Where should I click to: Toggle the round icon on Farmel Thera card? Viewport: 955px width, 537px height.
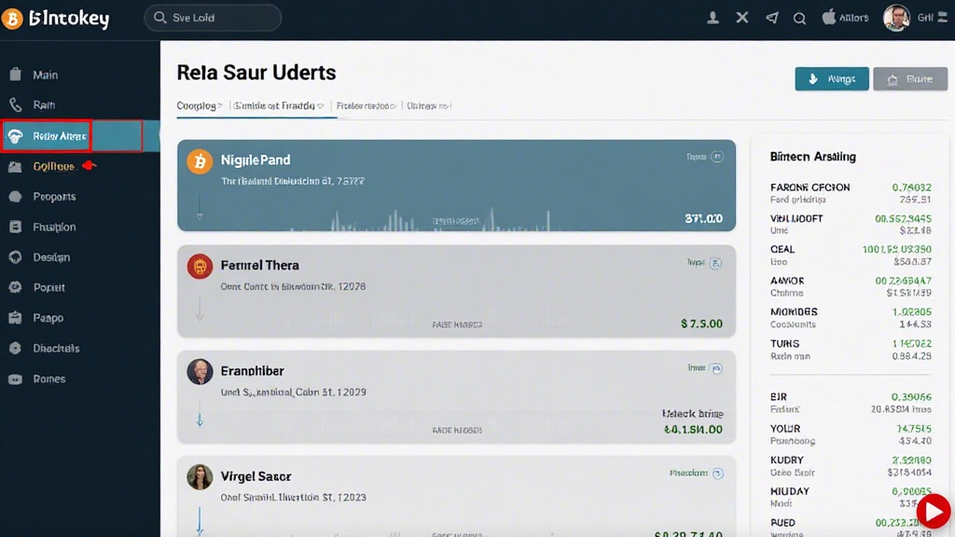[716, 264]
